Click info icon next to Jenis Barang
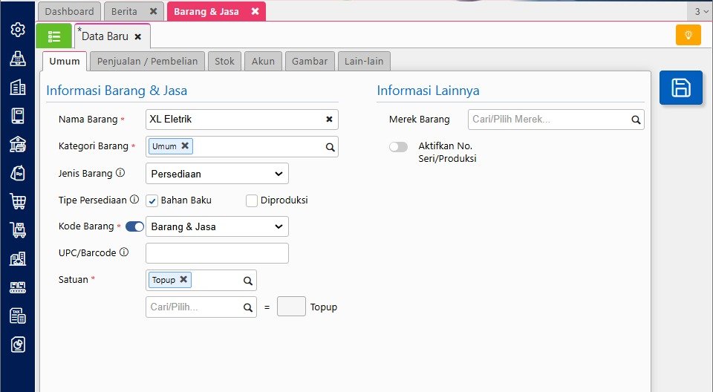Viewport: 713px width, 392px height. point(120,174)
